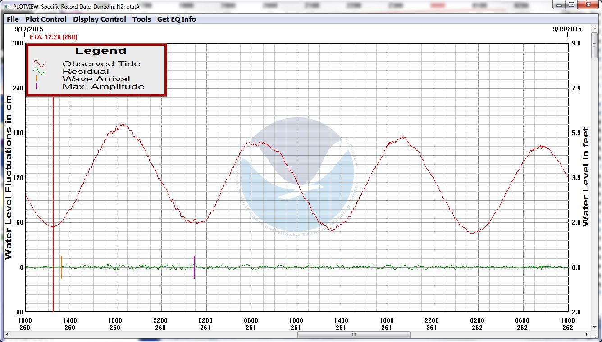This screenshot has height=342, width=602.
Task: Click the 300 value on left axis
Action: [18, 44]
